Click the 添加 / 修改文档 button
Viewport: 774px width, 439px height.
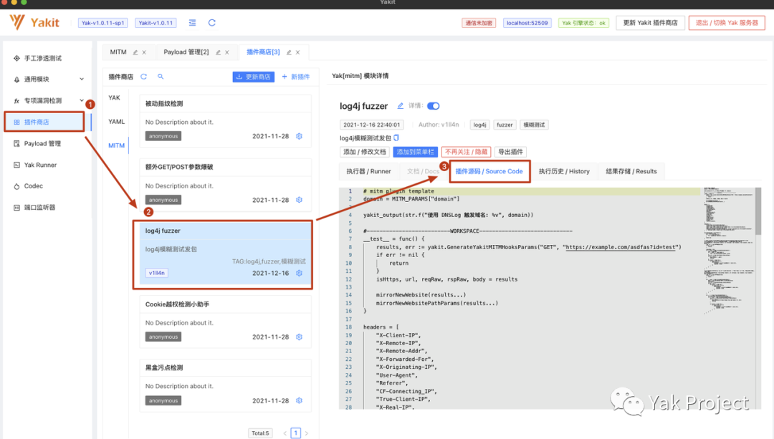(x=365, y=152)
